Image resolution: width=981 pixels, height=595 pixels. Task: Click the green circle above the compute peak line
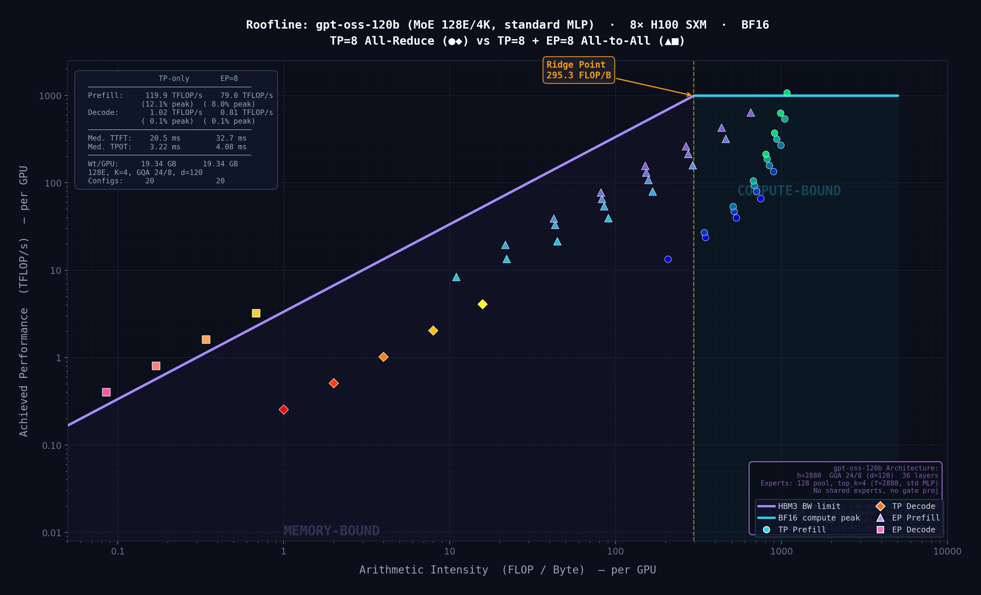click(787, 93)
